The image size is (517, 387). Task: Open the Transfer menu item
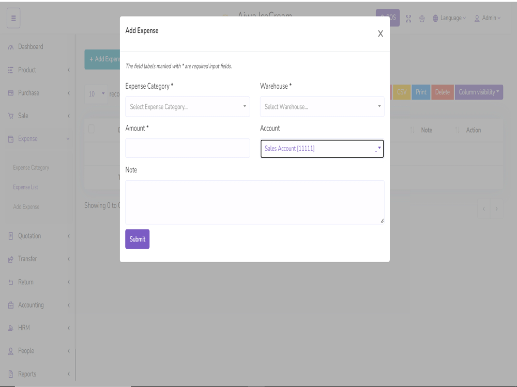click(x=27, y=259)
